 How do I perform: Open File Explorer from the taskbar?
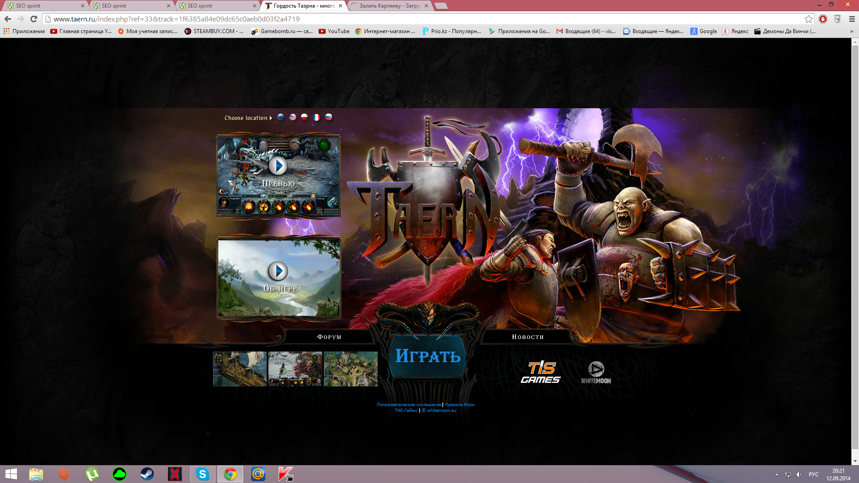[x=36, y=474]
